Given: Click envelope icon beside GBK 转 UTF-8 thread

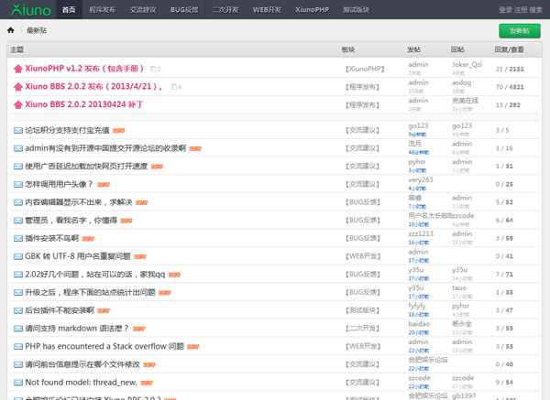Looking at the screenshot, I should point(17,256).
